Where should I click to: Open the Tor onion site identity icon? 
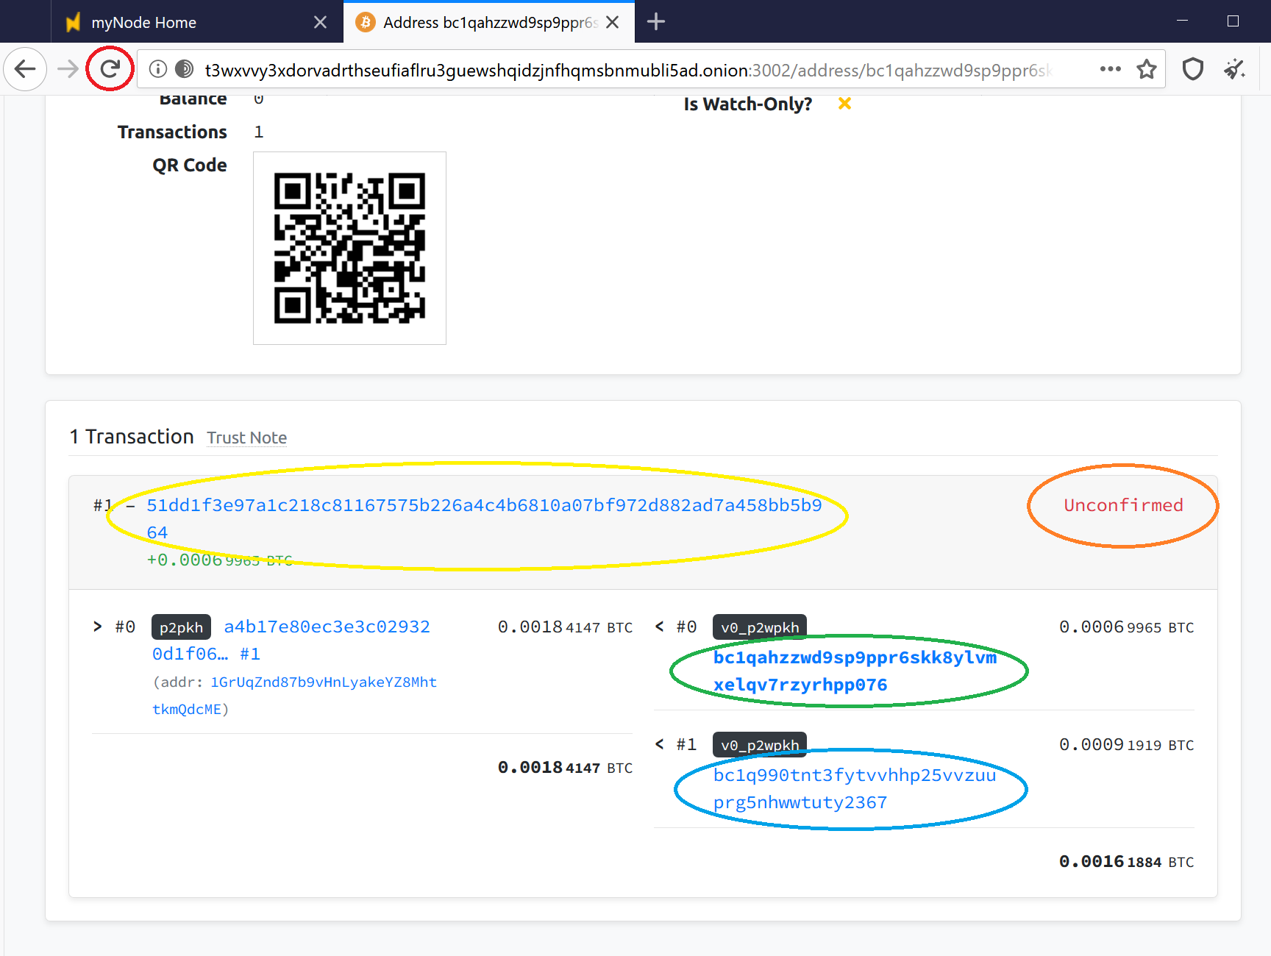pos(184,69)
